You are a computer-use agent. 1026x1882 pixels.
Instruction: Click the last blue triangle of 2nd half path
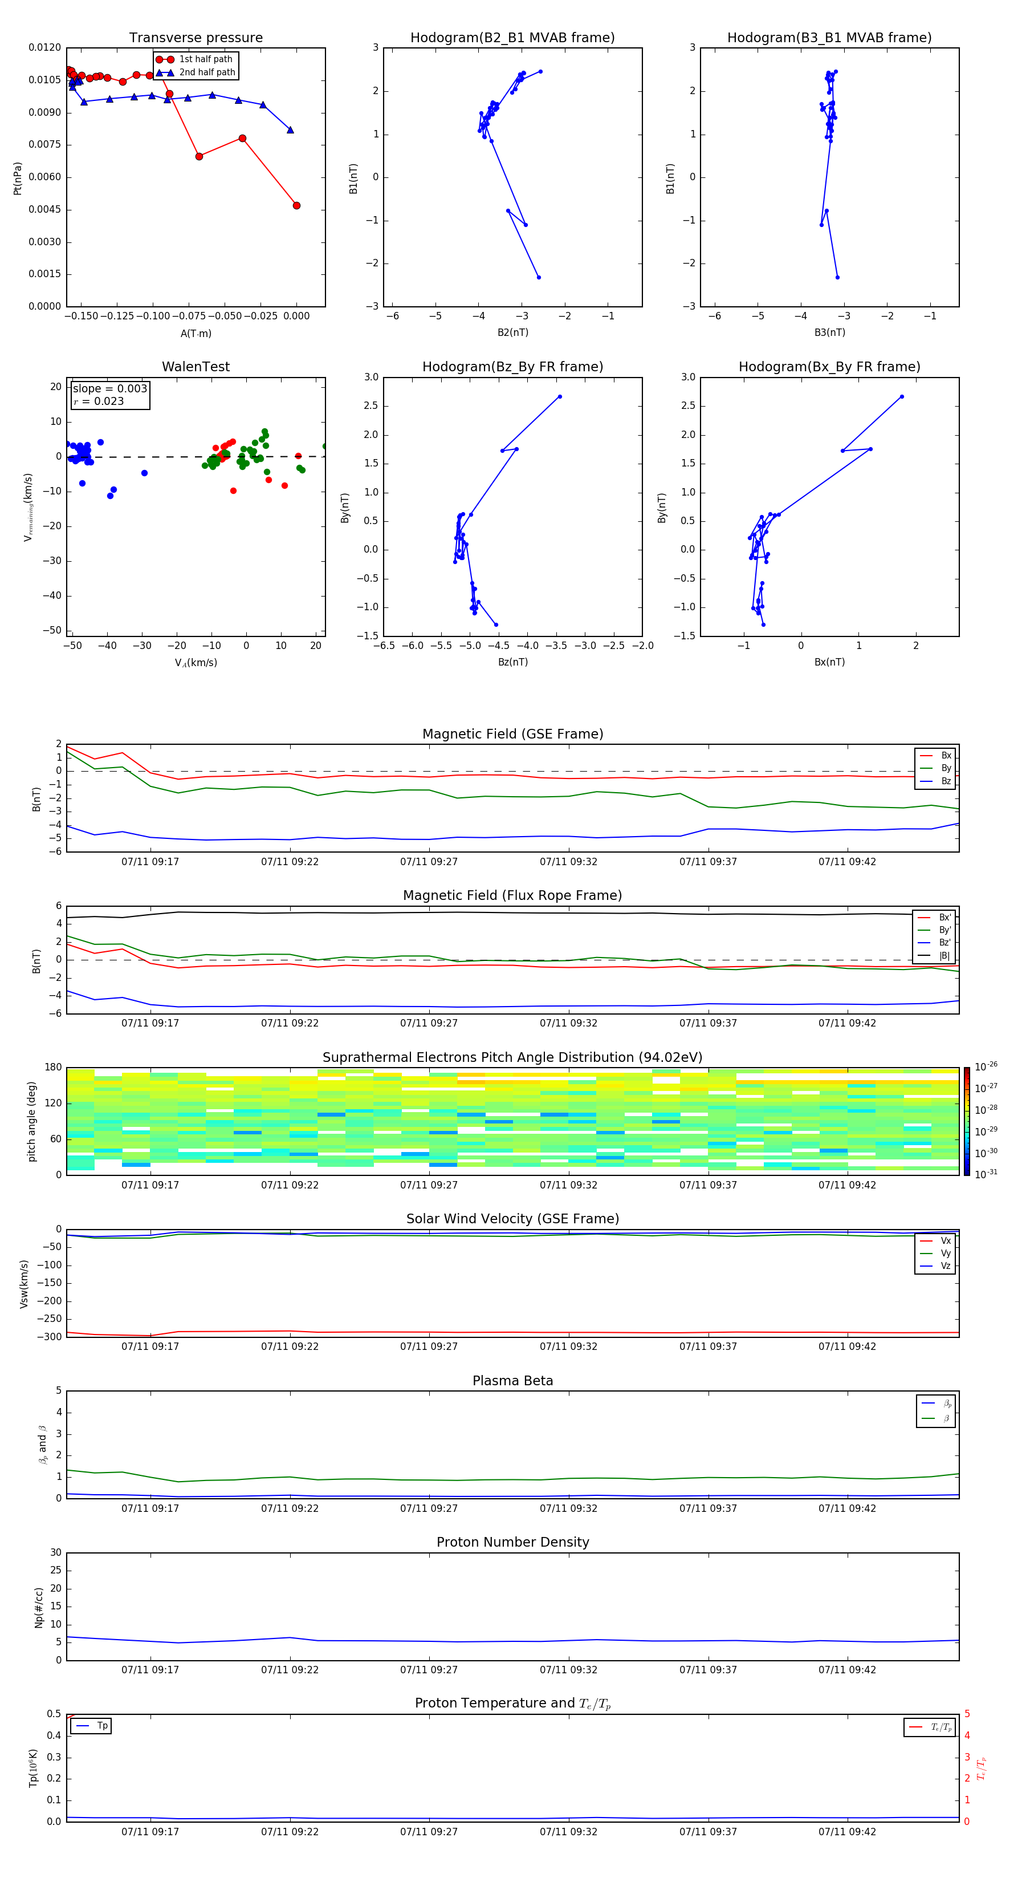pyautogui.click(x=291, y=130)
